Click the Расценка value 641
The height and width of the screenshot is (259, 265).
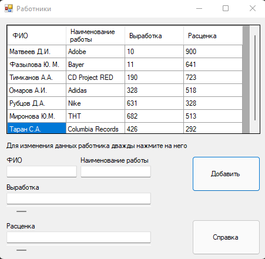[213, 65]
